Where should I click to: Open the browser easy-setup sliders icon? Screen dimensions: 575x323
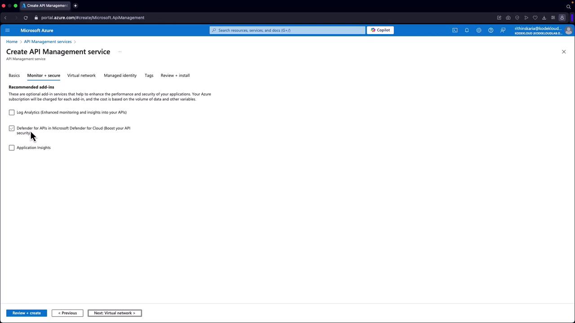coord(553,17)
